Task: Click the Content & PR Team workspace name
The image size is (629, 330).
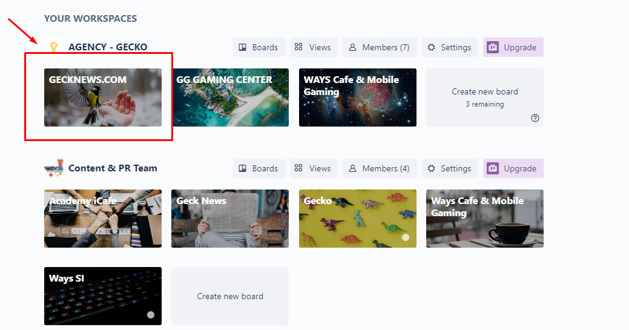Action: tap(113, 168)
